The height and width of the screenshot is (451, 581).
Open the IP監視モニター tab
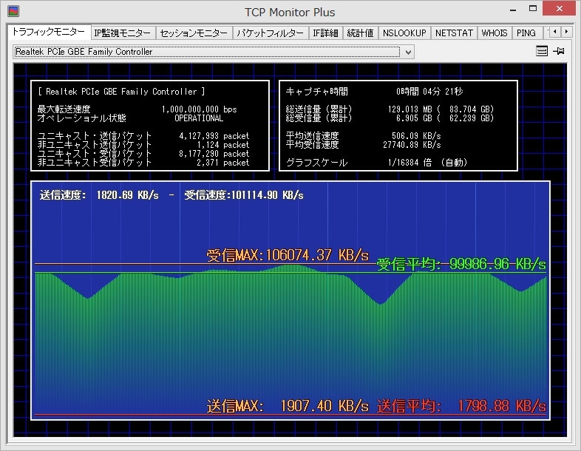122,33
